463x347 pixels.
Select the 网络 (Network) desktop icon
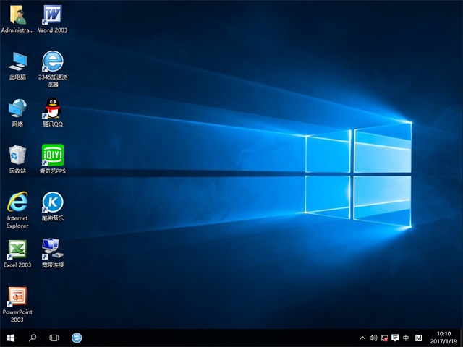pos(17,108)
